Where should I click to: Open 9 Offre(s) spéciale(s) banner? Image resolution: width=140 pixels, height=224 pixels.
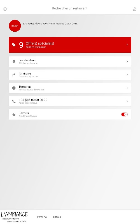tap(70, 45)
